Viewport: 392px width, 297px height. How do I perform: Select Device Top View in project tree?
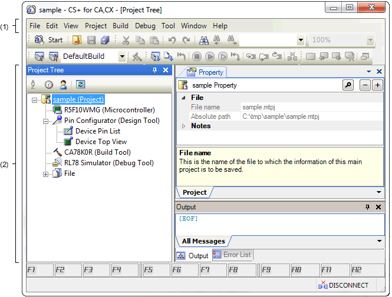100,142
